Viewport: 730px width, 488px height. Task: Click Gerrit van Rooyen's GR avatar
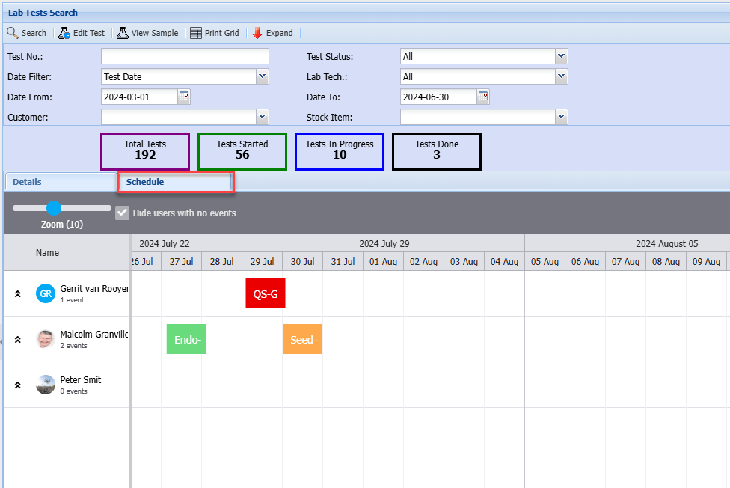46,293
